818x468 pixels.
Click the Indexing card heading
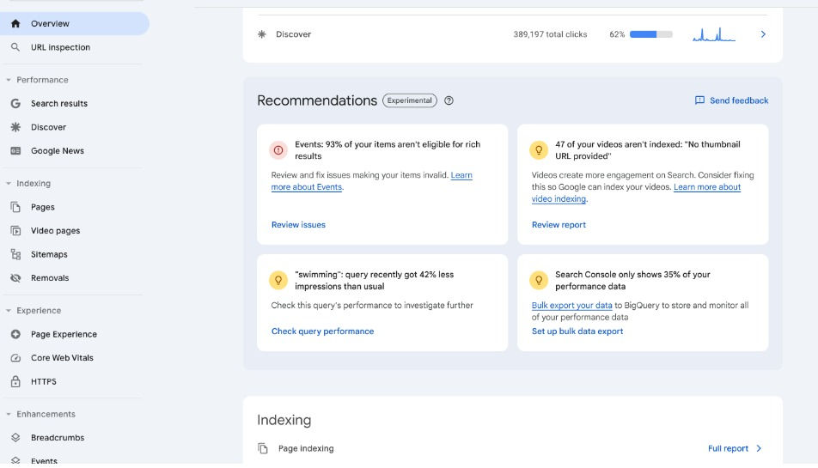[x=284, y=420]
